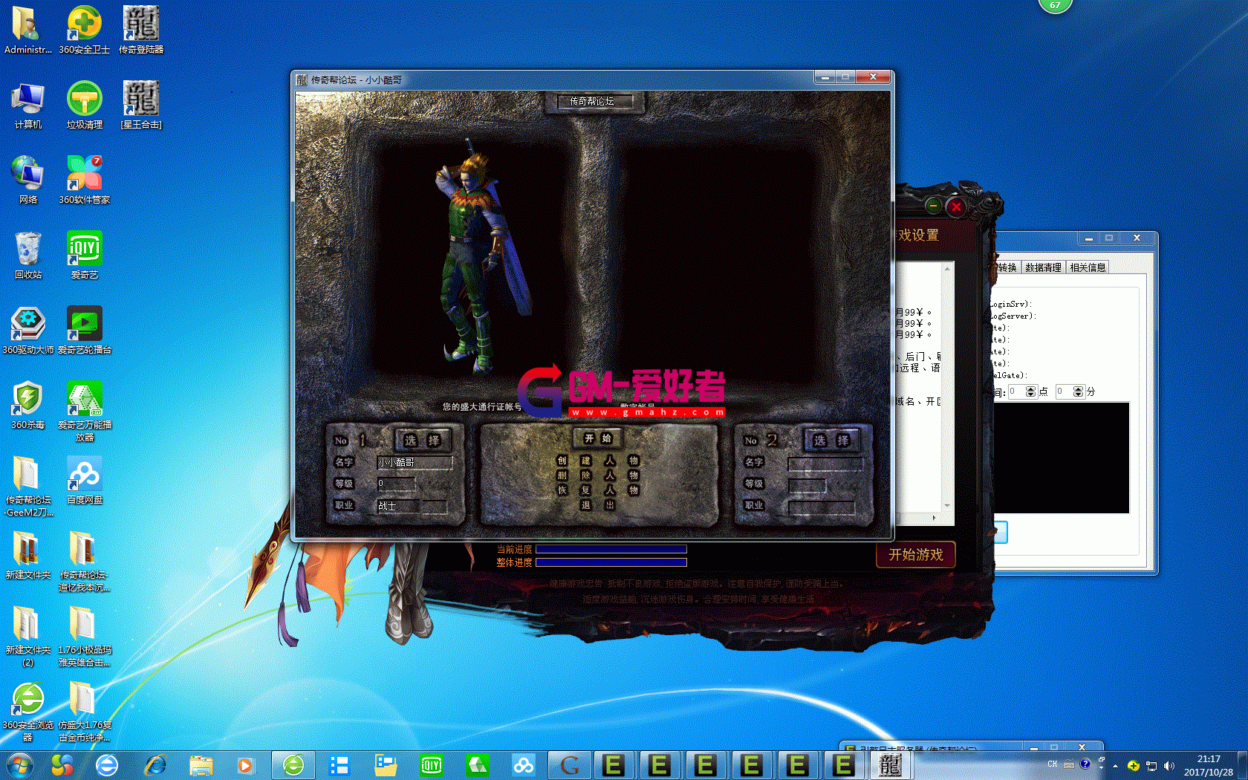Click 创建人物 to create a character
The width and height of the screenshot is (1248, 780).
(598, 461)
